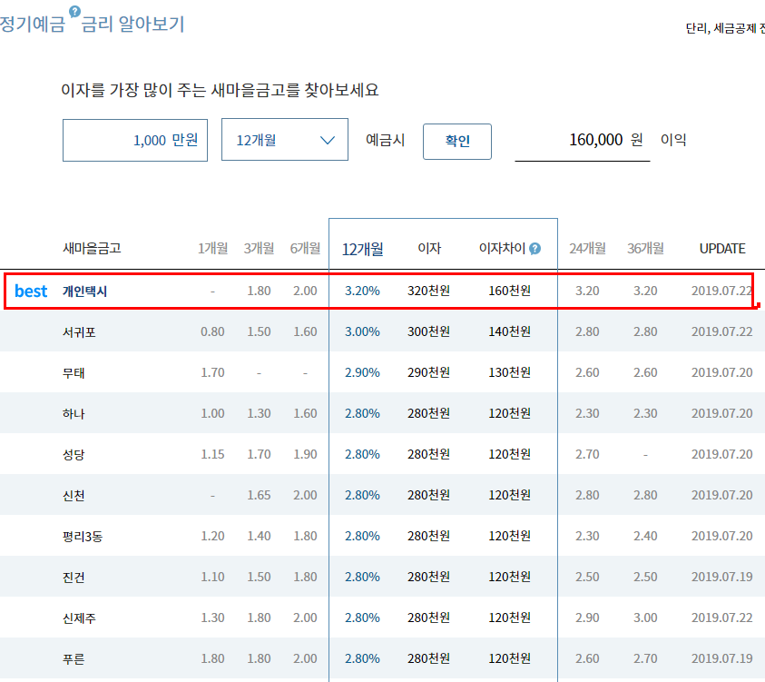Click the 1.70 one-month rate for 무태
The height and width of the screenshot is (682, 765).
pyautogui.click(x=212, y=372)
